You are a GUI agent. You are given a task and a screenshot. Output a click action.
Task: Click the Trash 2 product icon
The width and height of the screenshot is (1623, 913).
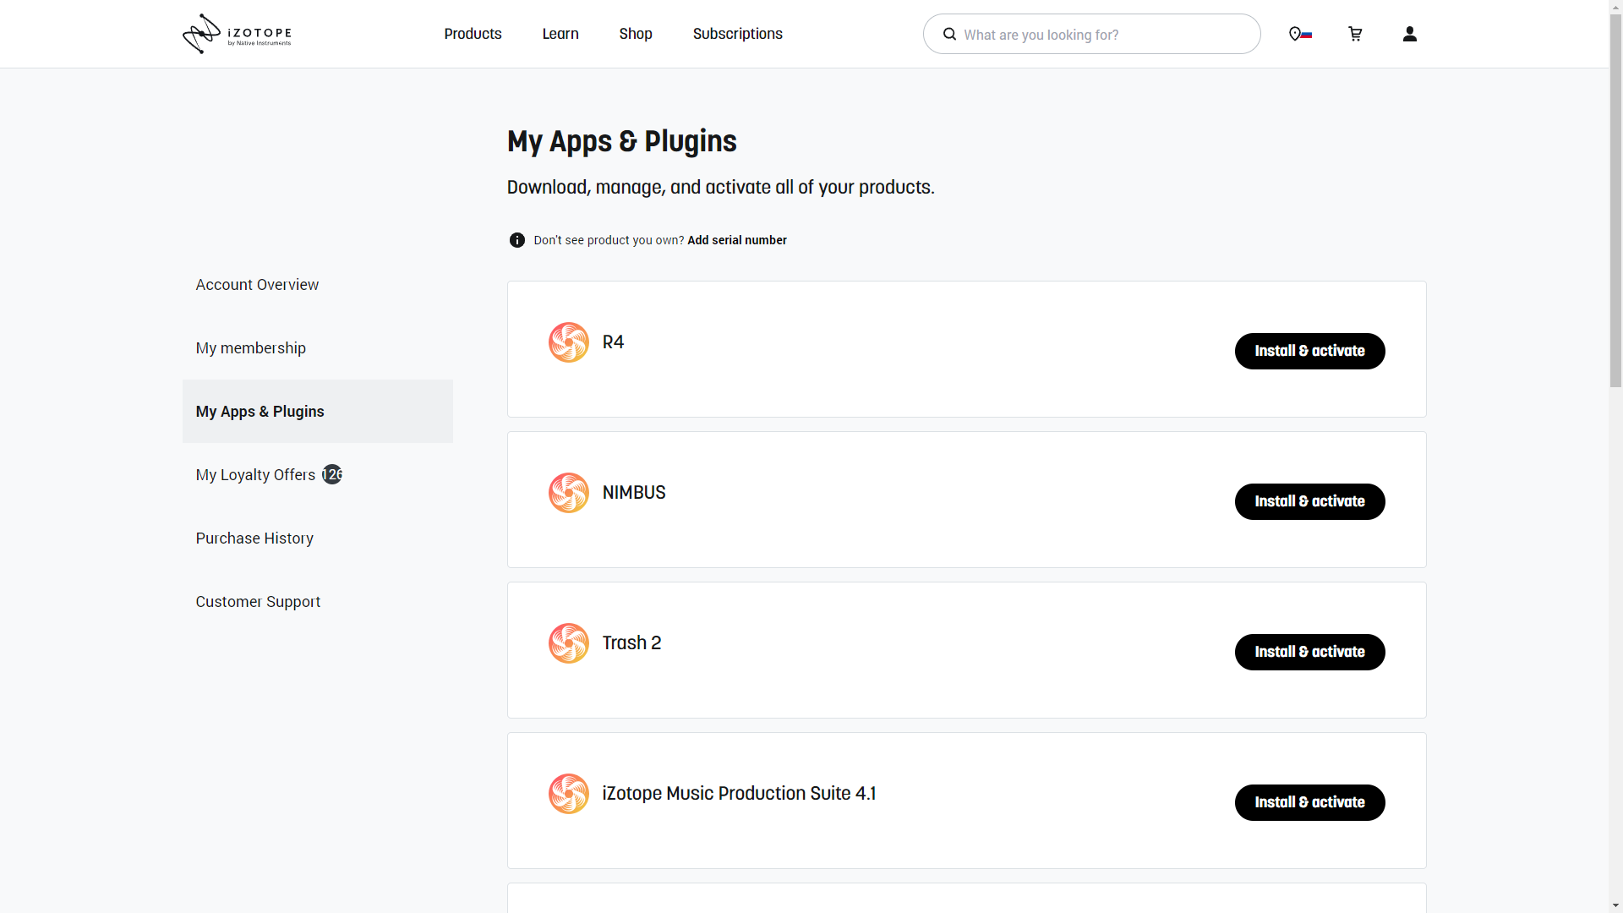pyautogui.click(x=569, y=643)
